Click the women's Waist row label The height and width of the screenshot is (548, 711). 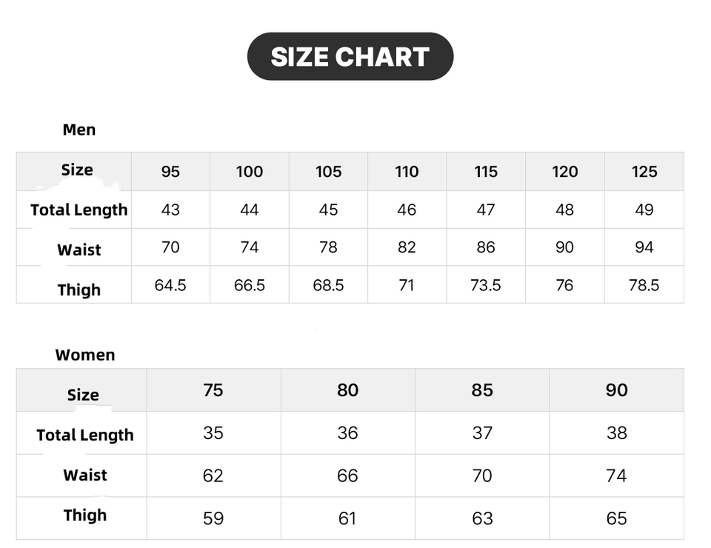tap(85, 475)
